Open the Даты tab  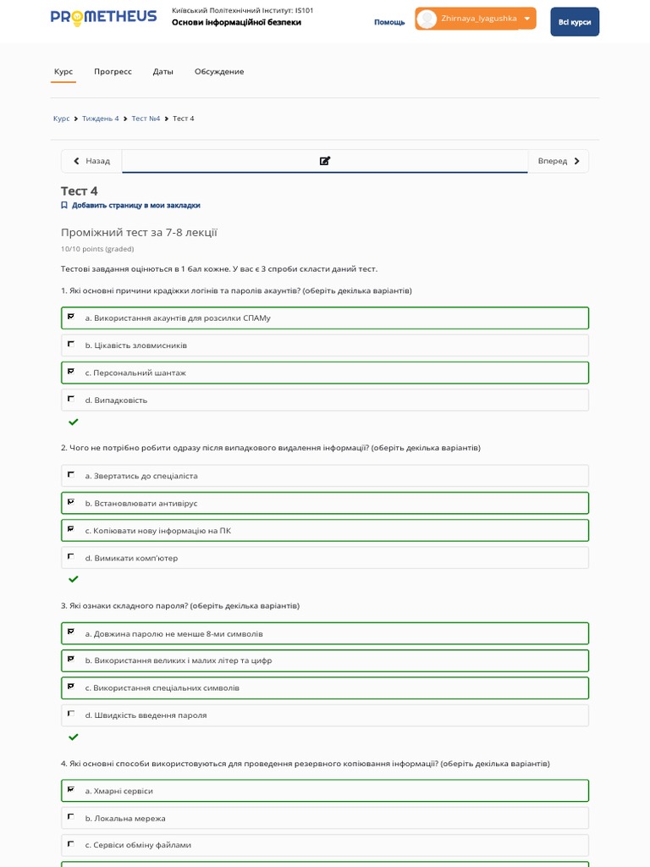coord(163,71)
